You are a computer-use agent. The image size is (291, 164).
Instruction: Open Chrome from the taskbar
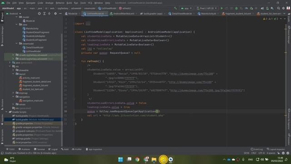point(137,159)
